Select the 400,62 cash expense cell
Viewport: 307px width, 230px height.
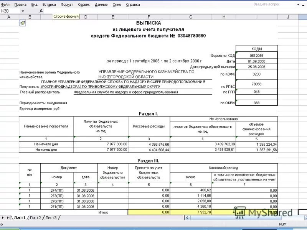coord(191,190)
